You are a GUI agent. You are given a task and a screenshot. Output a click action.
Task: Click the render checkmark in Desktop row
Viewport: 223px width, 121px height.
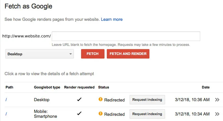[x=79, y=100]
